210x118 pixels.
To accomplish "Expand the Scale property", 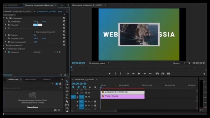I will [5, 25].
